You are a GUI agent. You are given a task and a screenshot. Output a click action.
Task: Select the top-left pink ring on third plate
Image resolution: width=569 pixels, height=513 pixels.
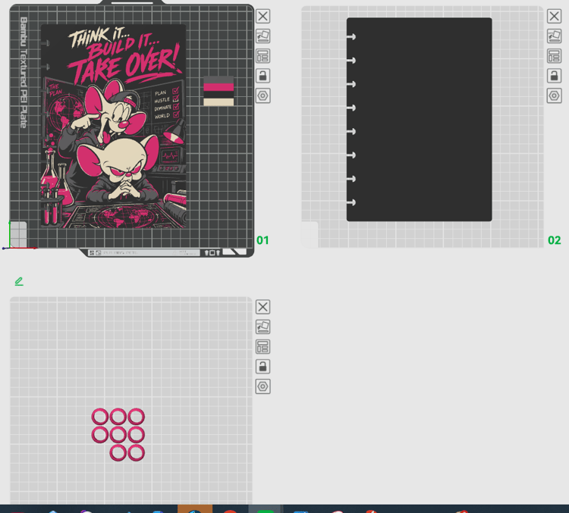pyautogui.click(x=100, y=417)
